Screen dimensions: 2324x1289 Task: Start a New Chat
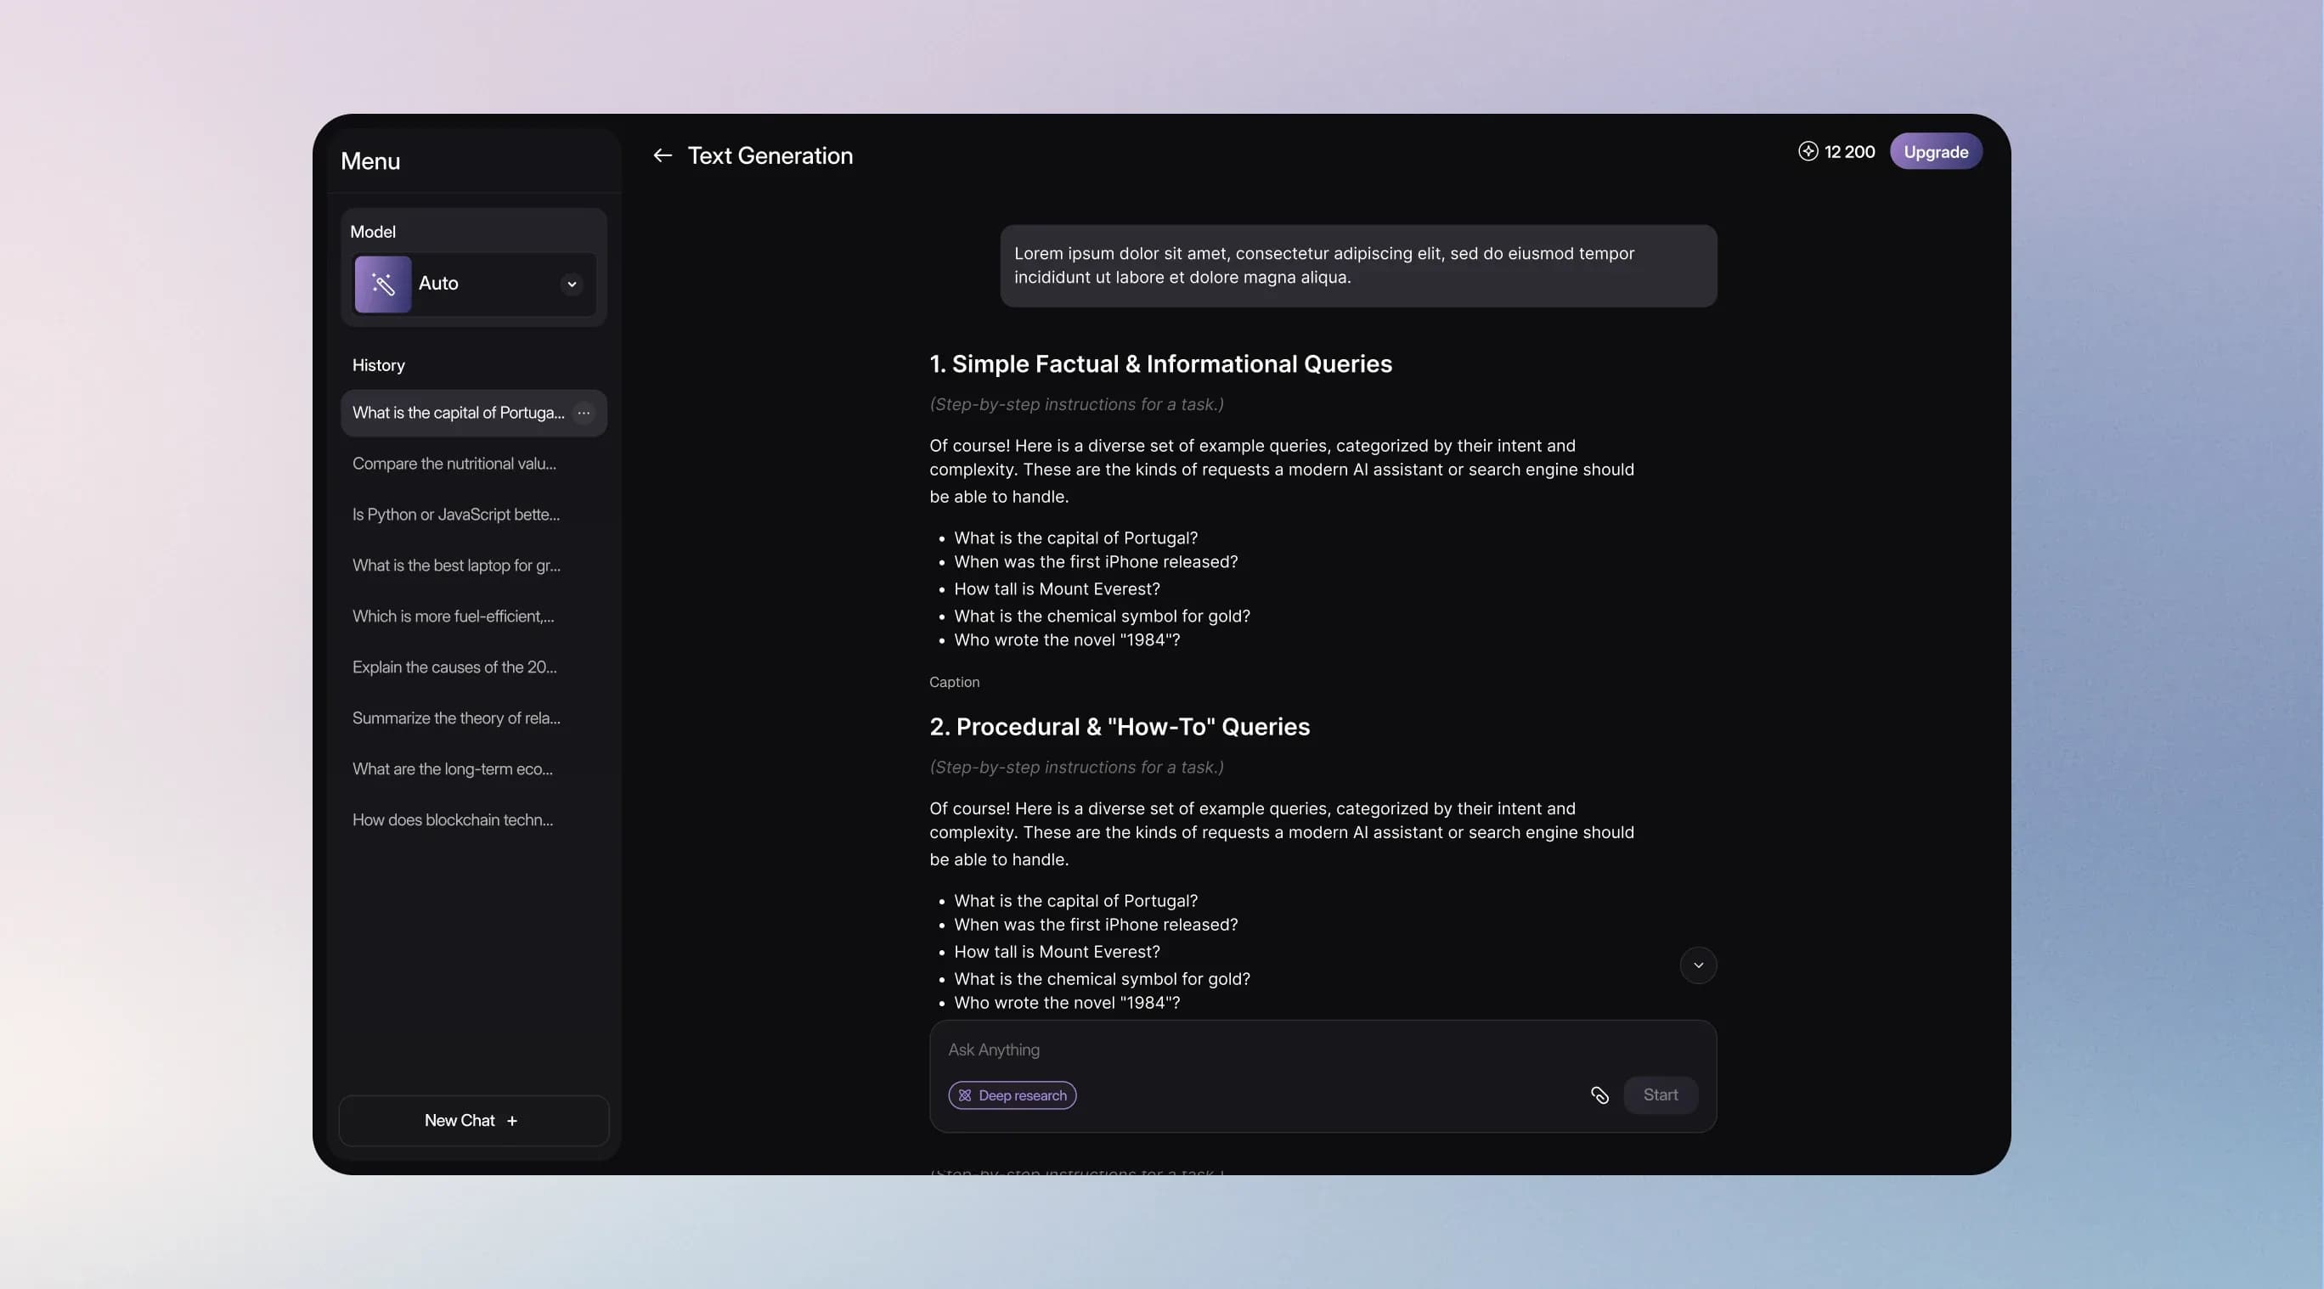click(474, 1120)
